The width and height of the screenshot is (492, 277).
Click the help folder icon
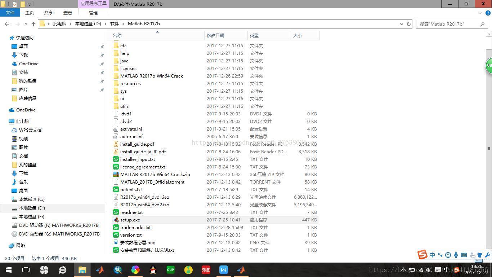[116, 53]
